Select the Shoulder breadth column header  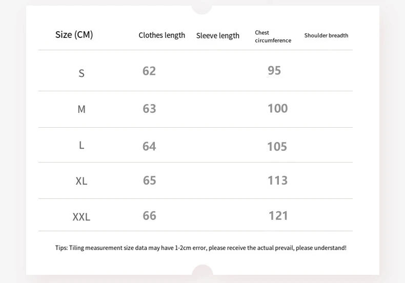coord(326,35)
